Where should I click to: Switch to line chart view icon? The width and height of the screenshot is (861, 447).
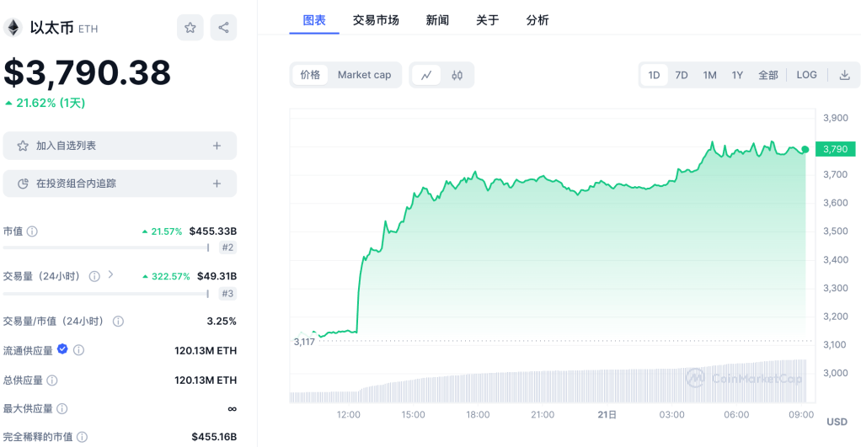click(x=426, y=75)
